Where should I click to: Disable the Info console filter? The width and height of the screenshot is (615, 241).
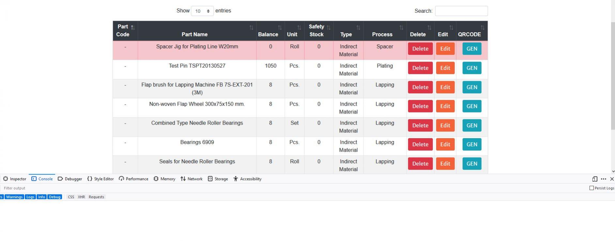[x=41, y=197]
